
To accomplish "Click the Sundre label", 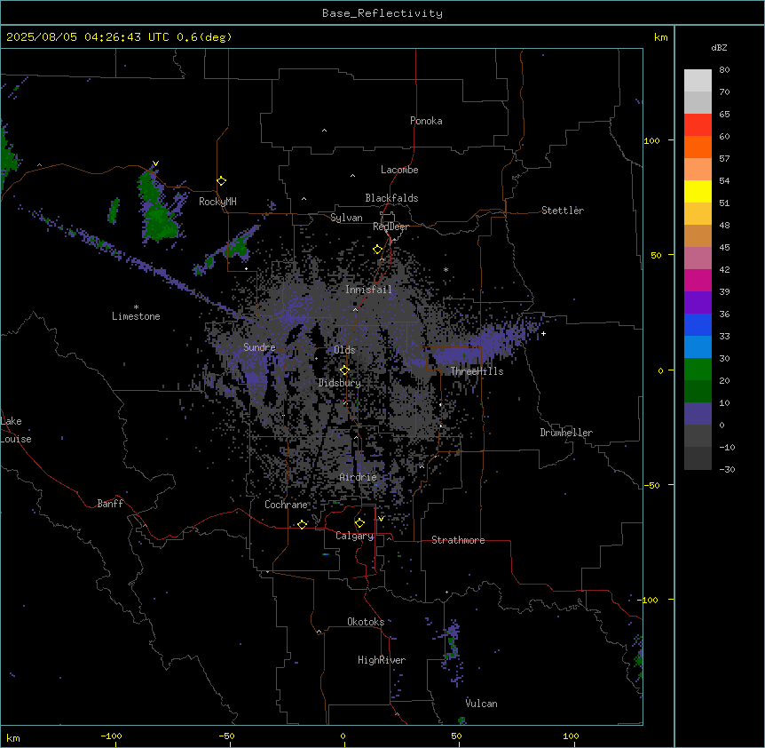I will click(259, 347).
